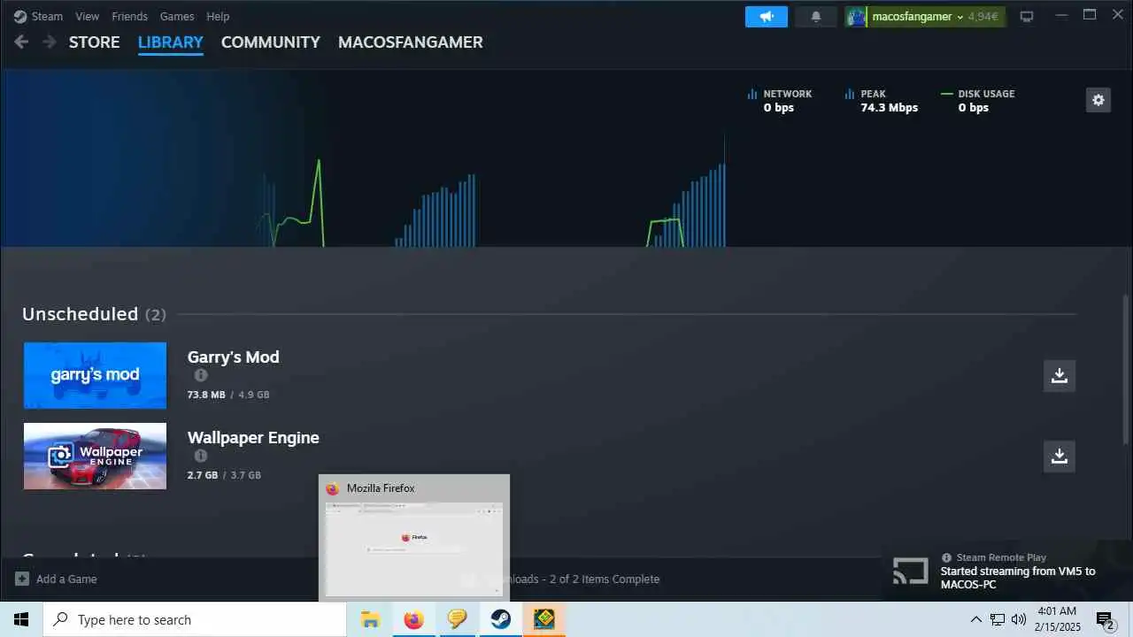Open the Windows Start menu
This screenshot has width=1133, height=637.
(x=21, y=619)
